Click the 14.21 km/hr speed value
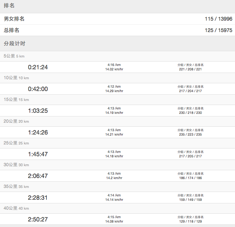 pos(114,135)
